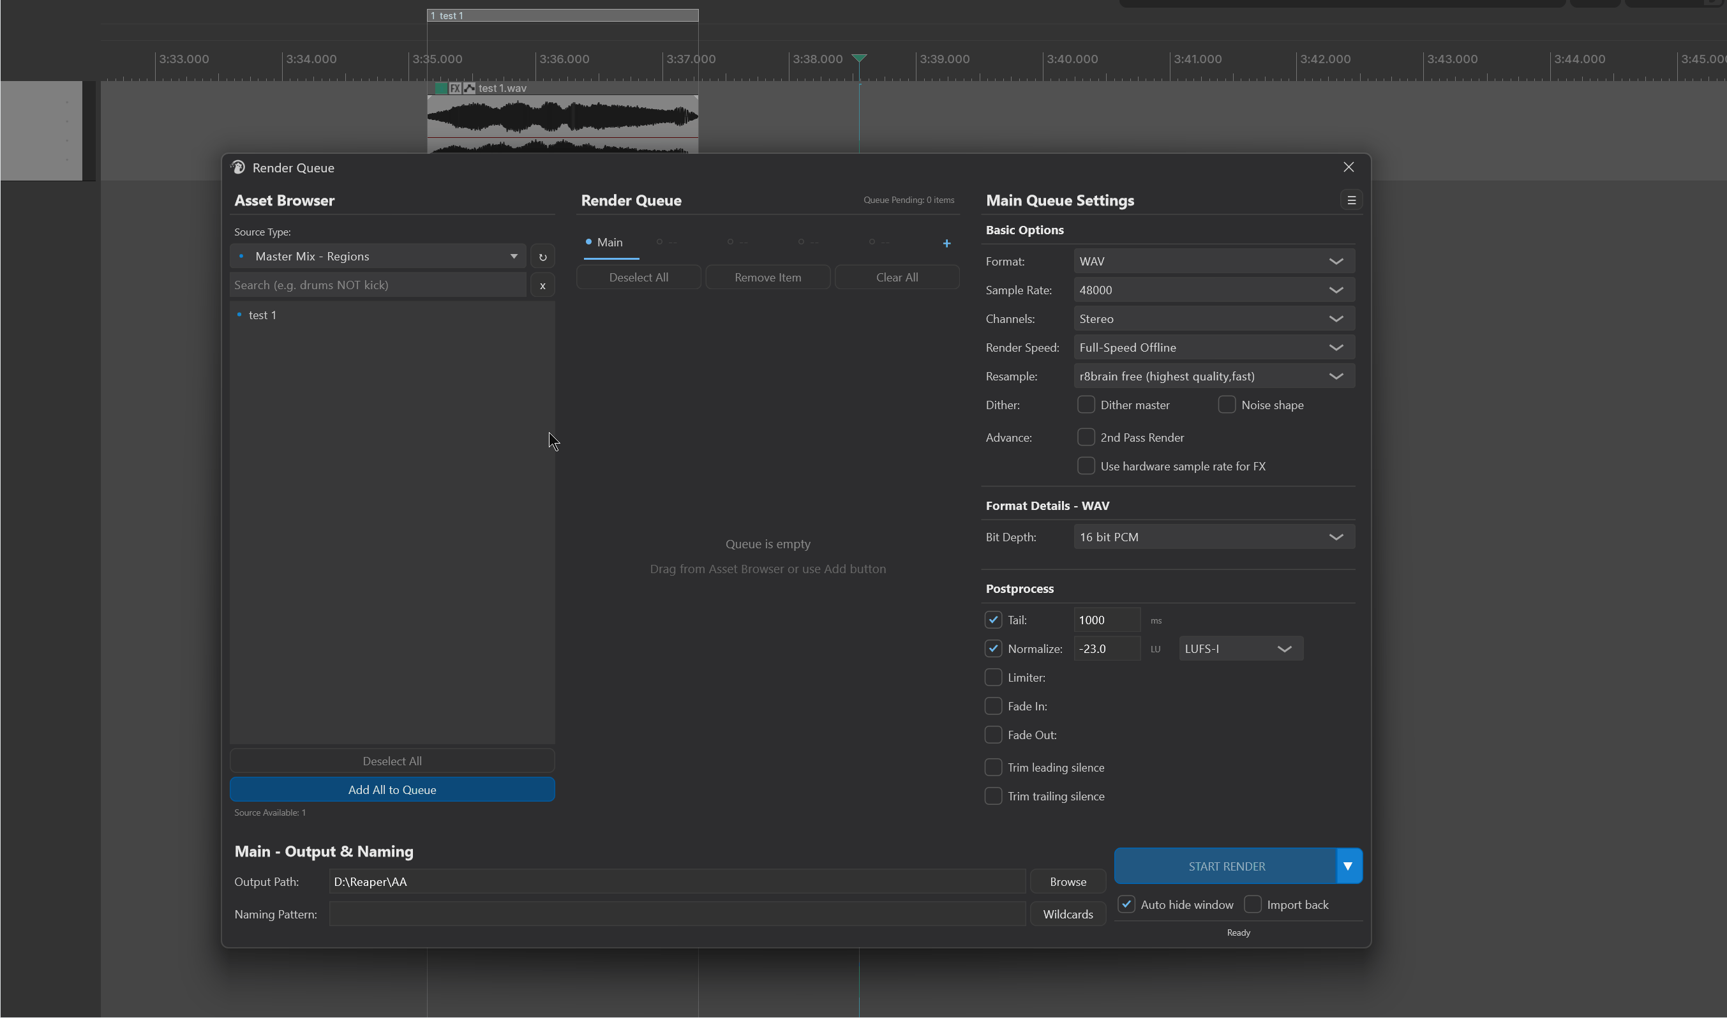The image size is (1727, 1018).
Task: Click the test 1 region bar in timeline
Action: tap(562, 15)
